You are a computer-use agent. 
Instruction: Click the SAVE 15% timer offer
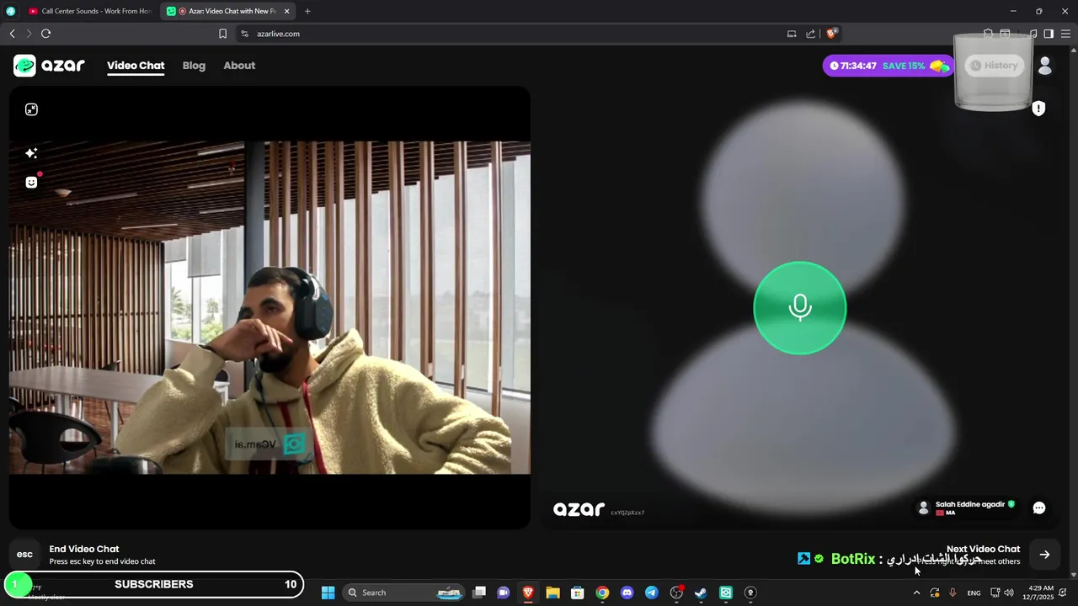pyautogui.click(x=889, y=66)
